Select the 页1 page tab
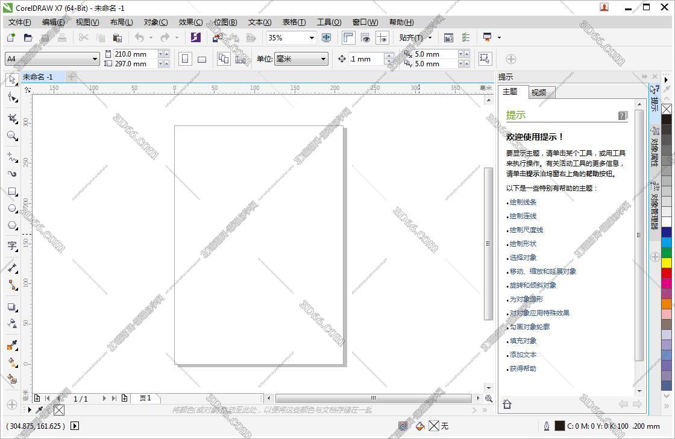Screen dimensions: 675x439 point(145,398)
